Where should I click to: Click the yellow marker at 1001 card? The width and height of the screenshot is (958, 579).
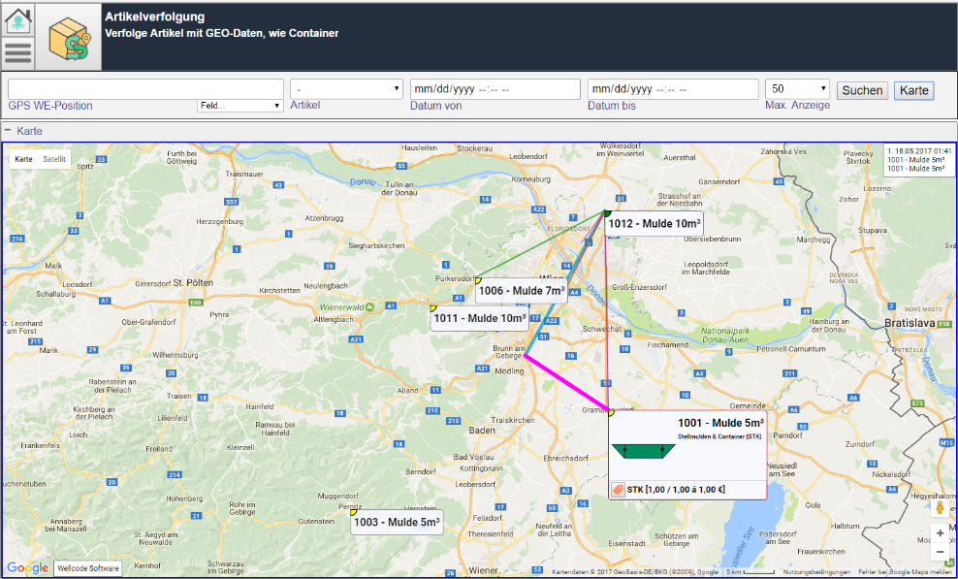(x=611, y=413)
